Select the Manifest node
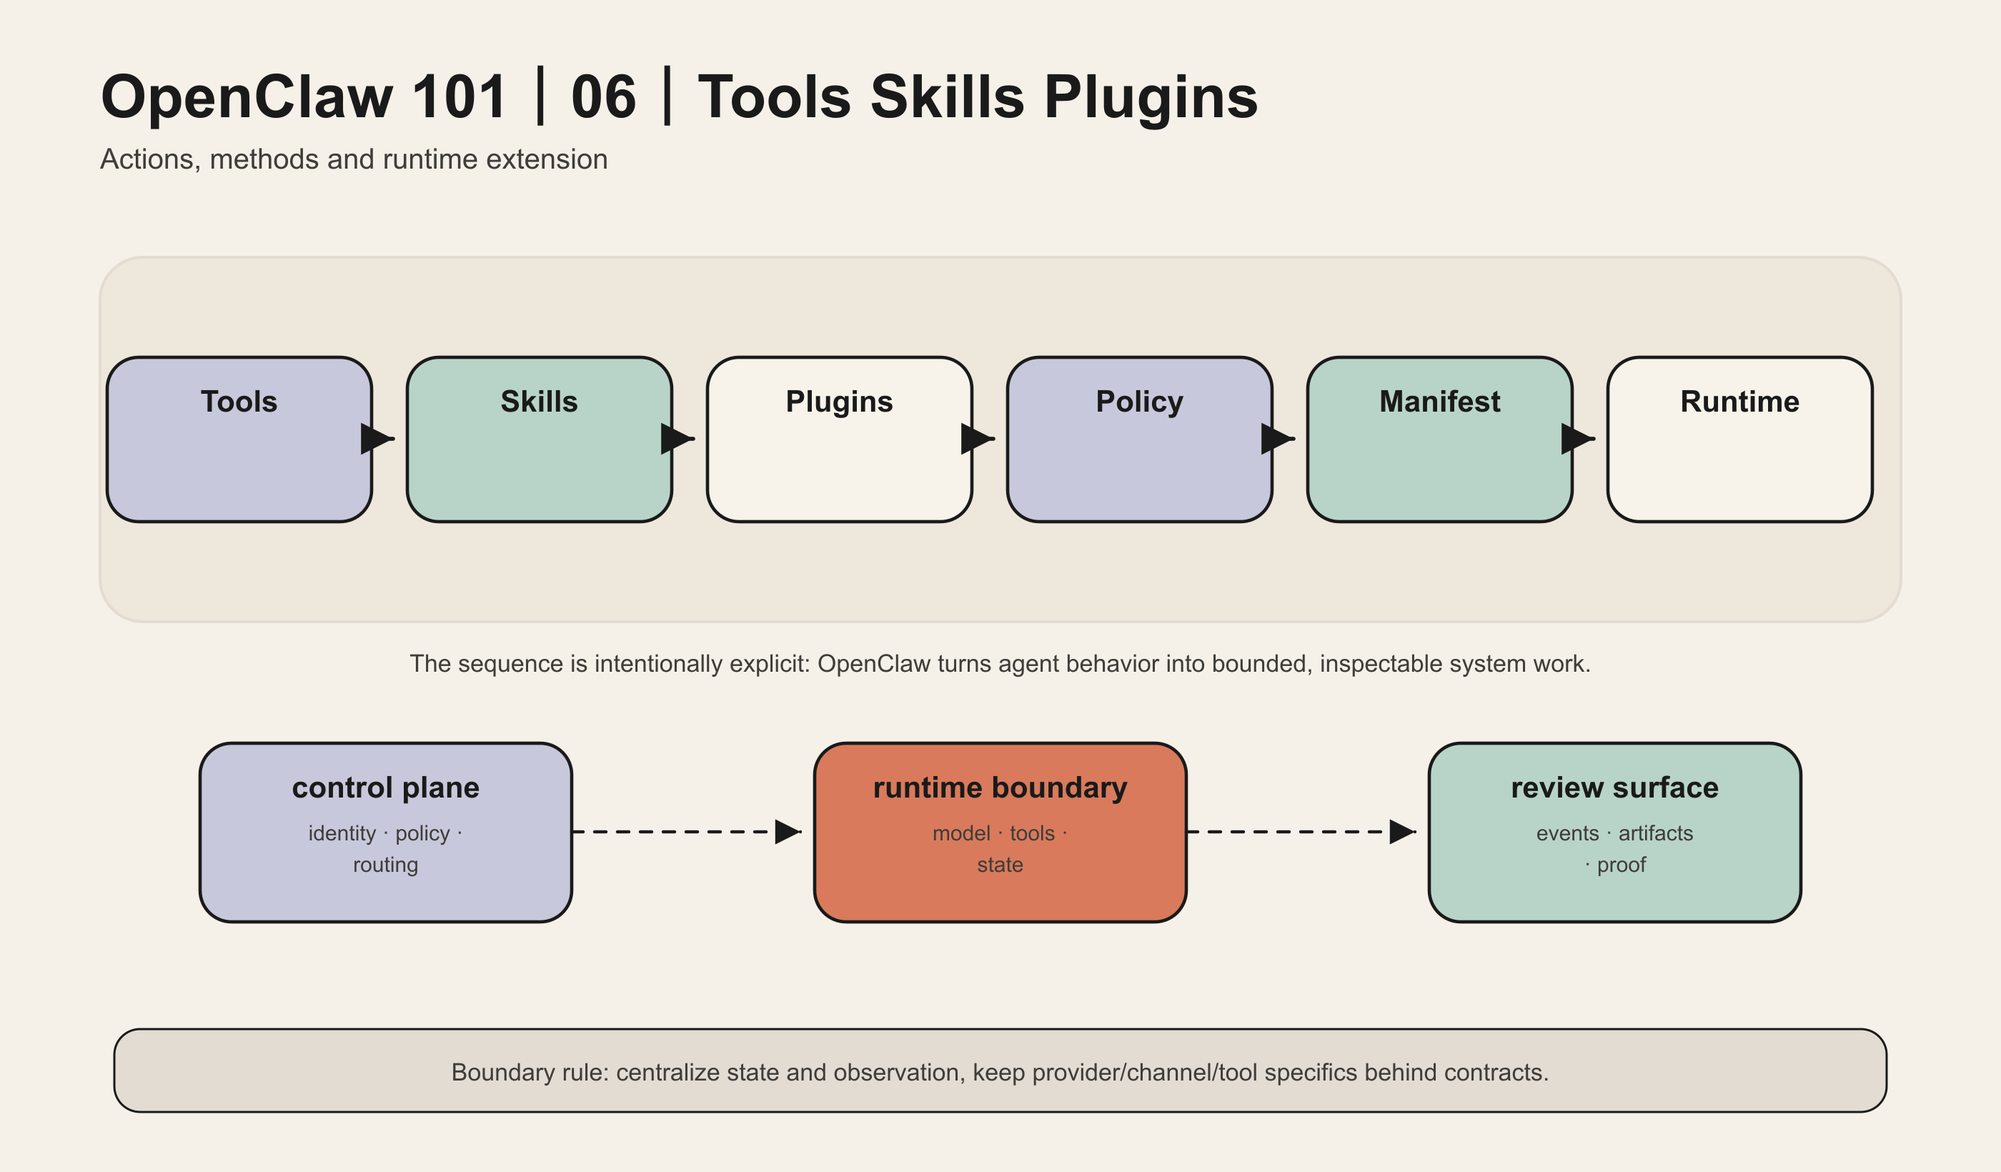Viewport: 2001px width, 1172px height. point(1439,439)
